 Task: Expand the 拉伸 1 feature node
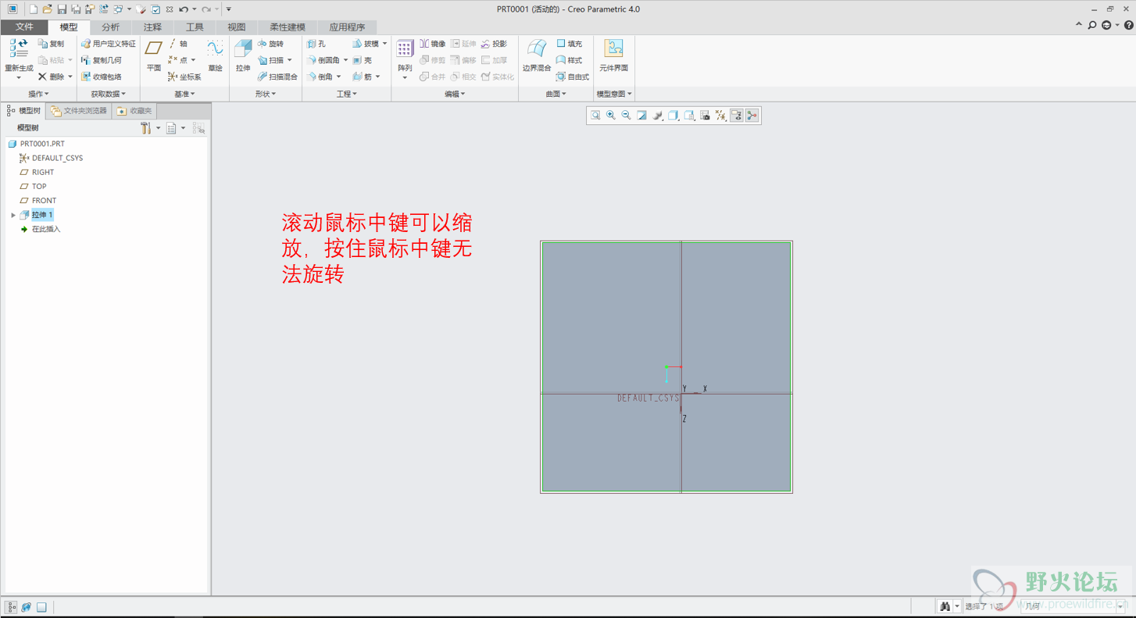13,215
